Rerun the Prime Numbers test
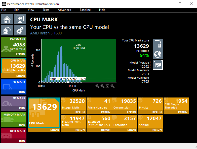Screen dimensions: 197x149 click(99, 112)
